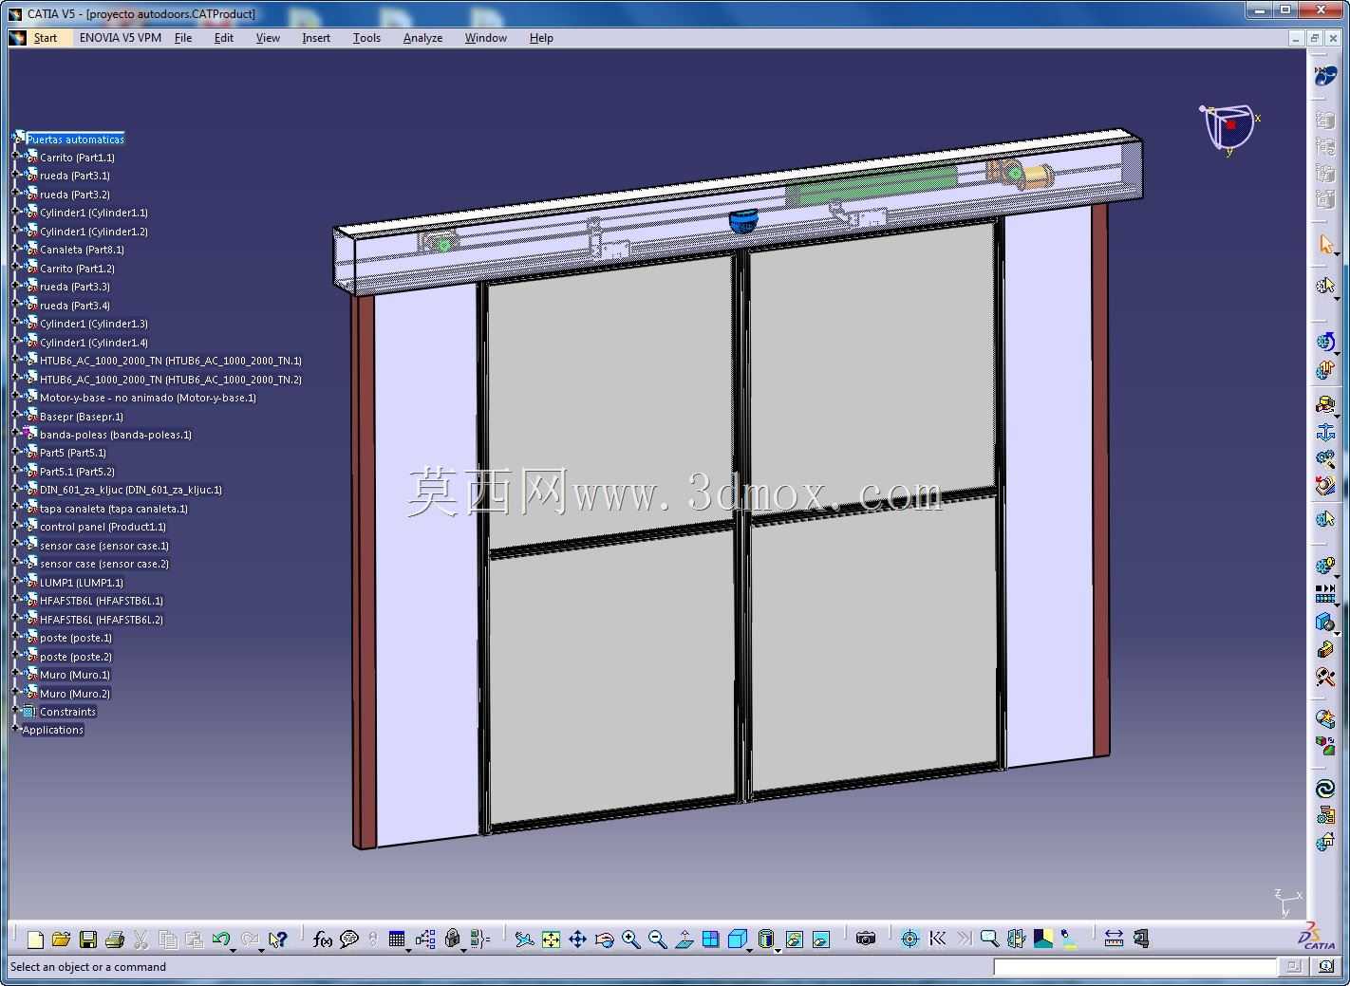Click the Create Multi-View icon

point(710,939)
